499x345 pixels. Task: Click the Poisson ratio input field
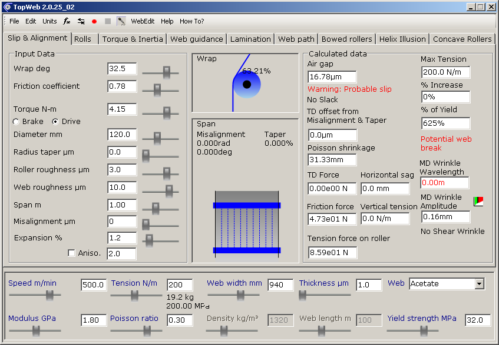180,320
